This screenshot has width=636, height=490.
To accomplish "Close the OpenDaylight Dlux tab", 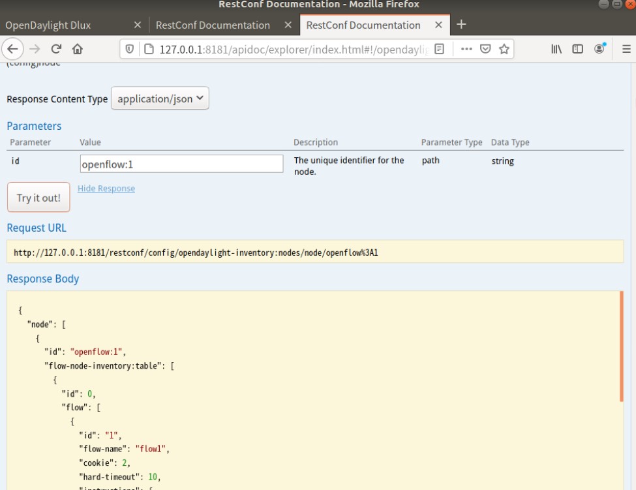I will [x=138, y=25].
